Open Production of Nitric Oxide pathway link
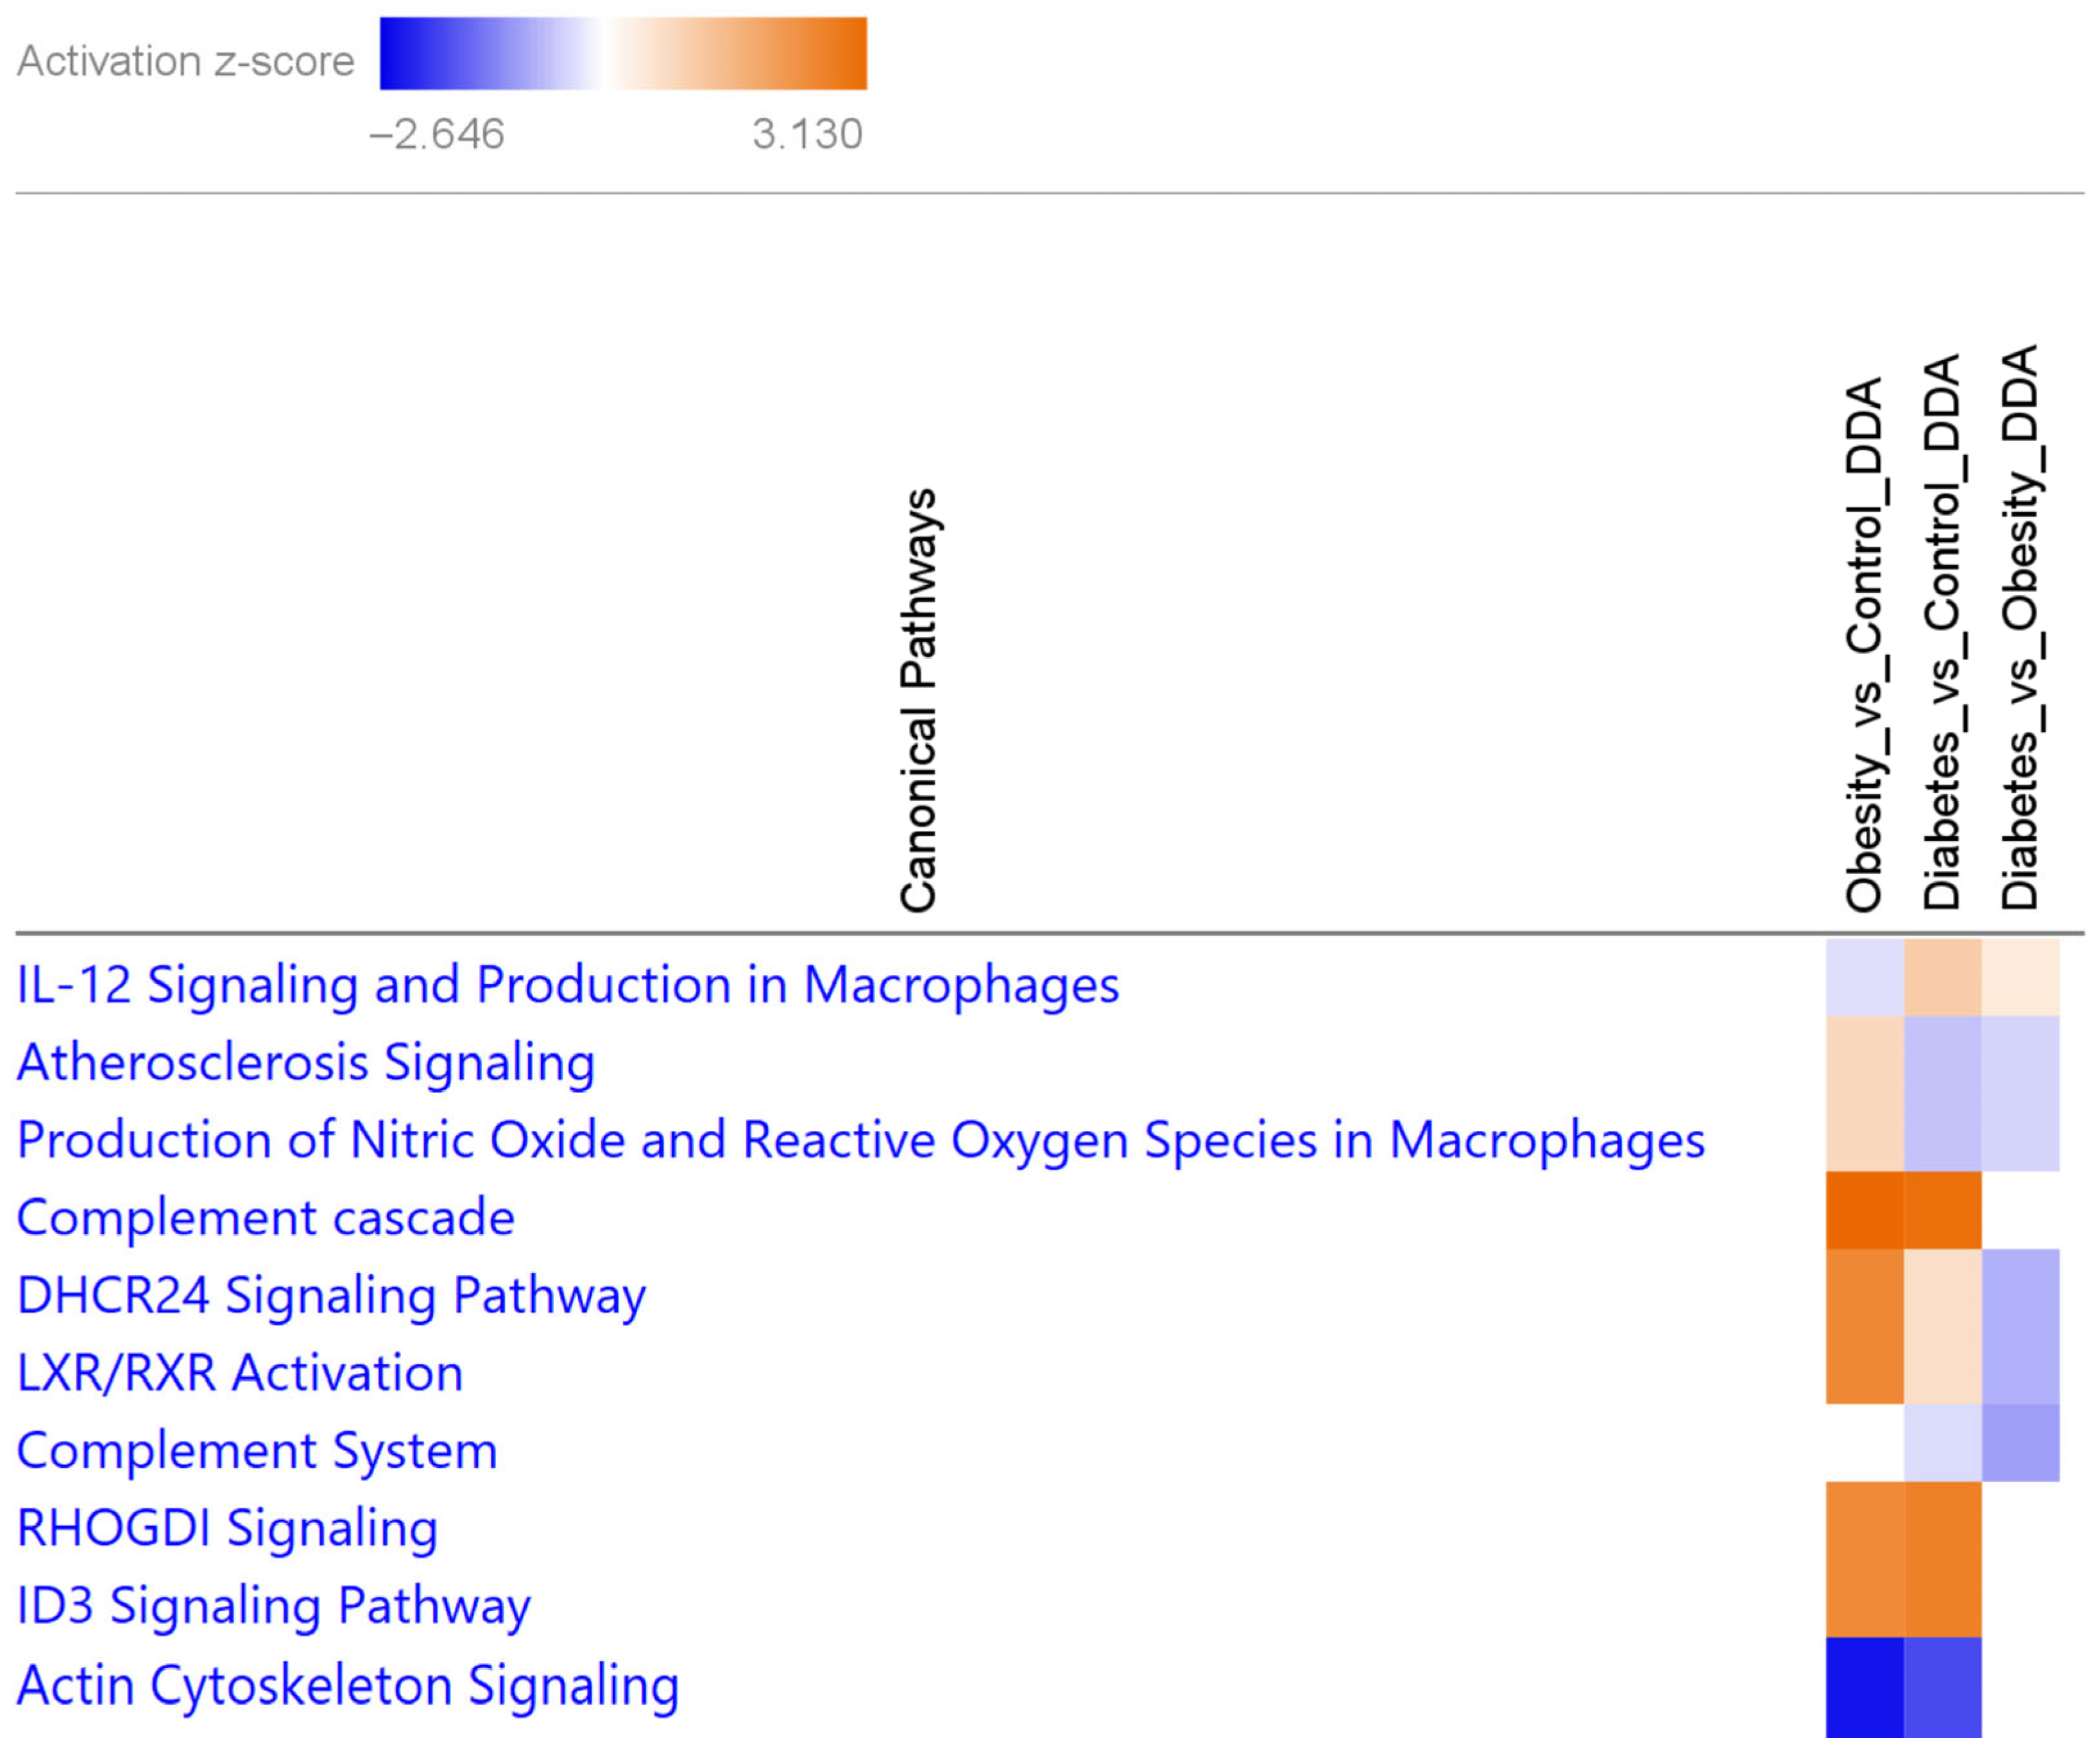 (x=860, y=1141)
